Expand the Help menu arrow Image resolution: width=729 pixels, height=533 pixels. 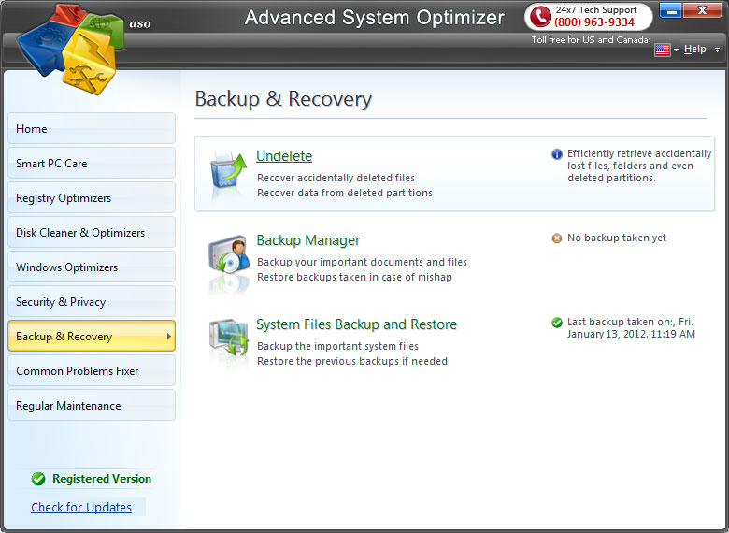pos(717,50)
